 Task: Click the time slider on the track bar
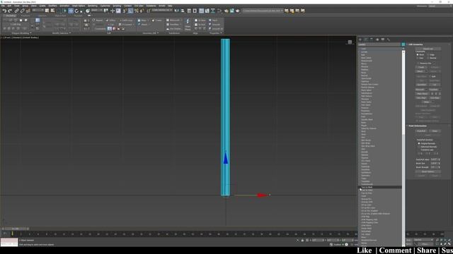coord(16,229)
